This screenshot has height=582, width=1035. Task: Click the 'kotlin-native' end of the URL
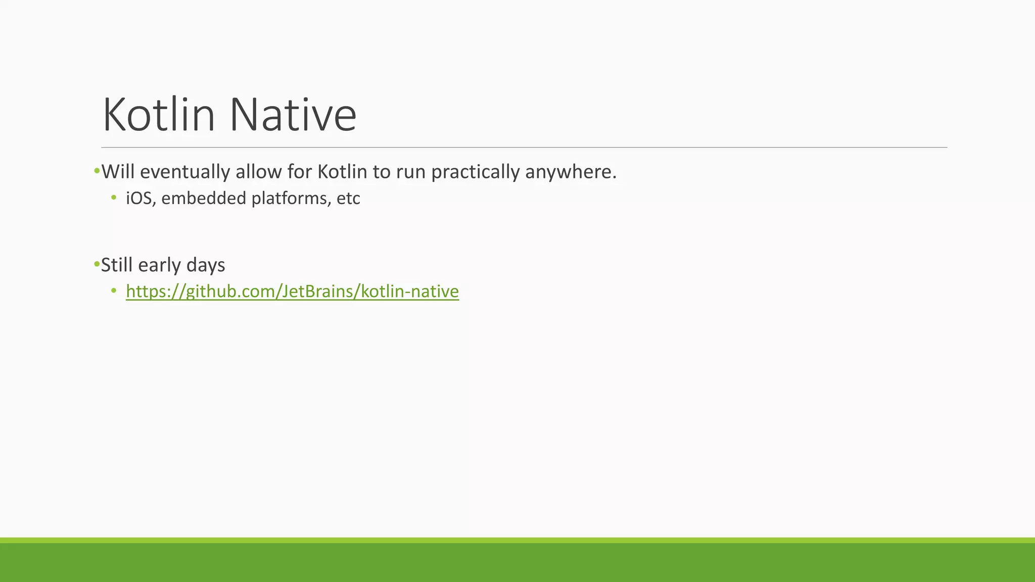tap(410, 292)
